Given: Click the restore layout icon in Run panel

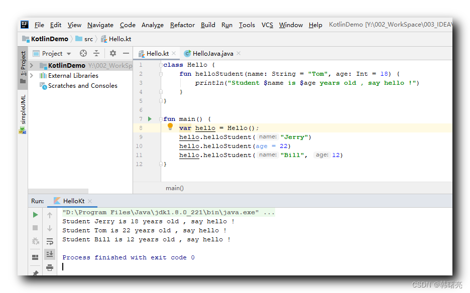Looking at the screenshot, I should [35, 257].
